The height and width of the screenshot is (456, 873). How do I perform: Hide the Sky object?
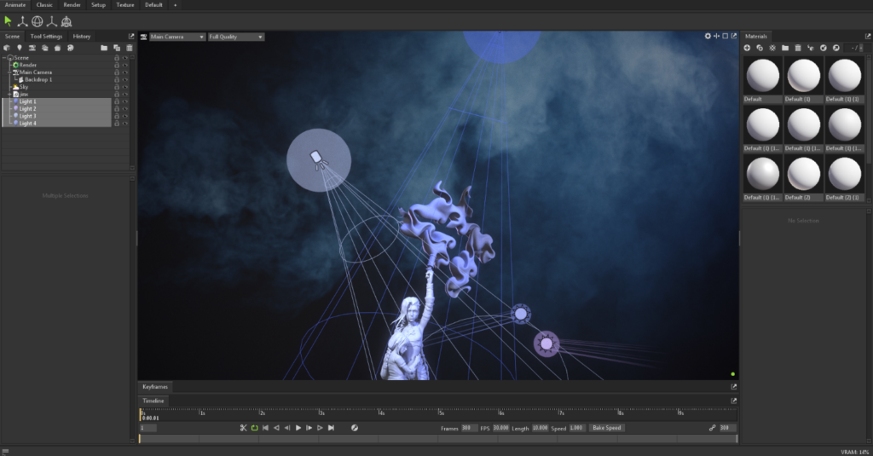(x=124, y=88)
